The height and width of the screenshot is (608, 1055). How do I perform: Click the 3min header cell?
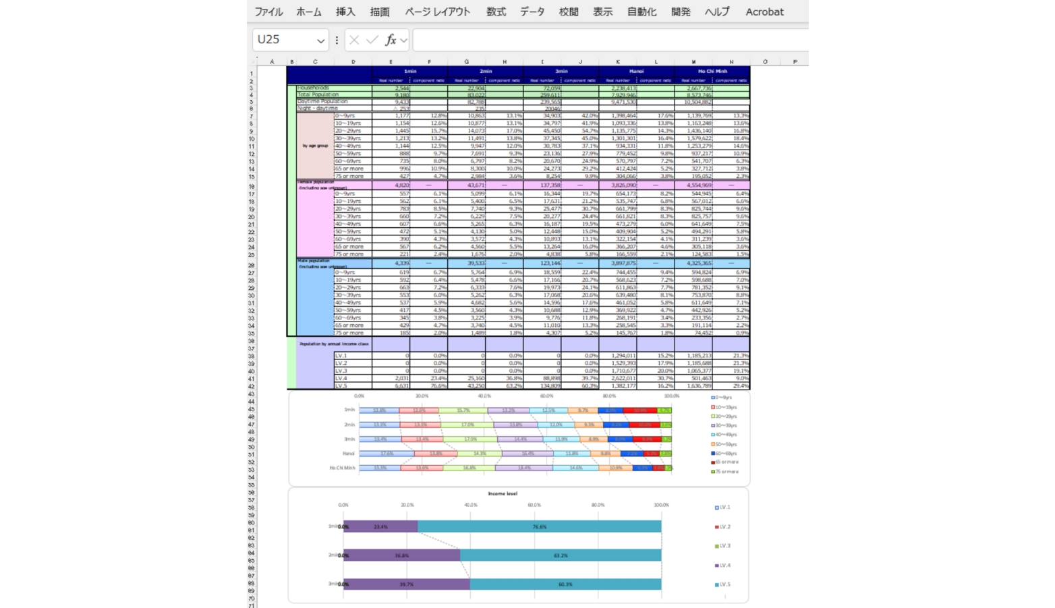click(561, 71)
